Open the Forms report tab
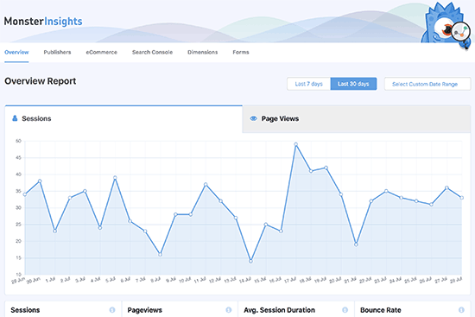 [241, 52]
